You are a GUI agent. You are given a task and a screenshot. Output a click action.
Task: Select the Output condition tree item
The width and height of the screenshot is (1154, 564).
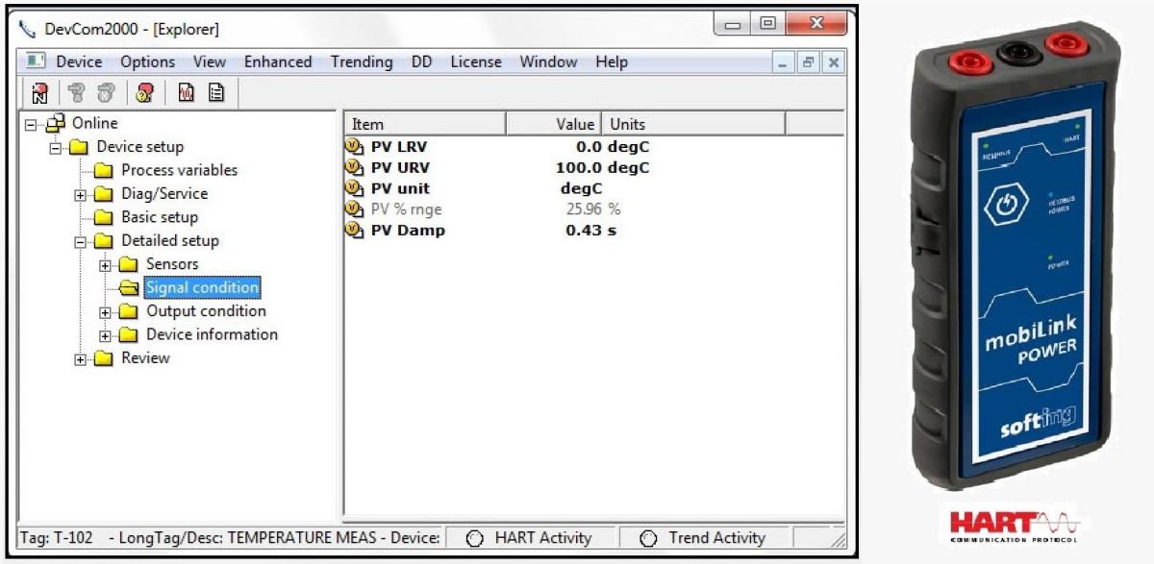click(x=206, y=311)
